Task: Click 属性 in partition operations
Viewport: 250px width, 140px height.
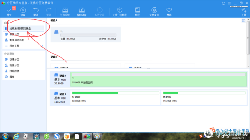Action: click(x=24, y=77)
